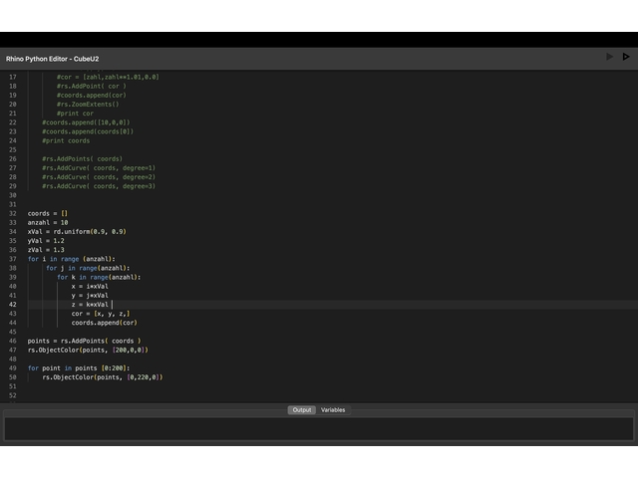Click the 'cor = [x, y, z,]' line

[x=101, y=314]
